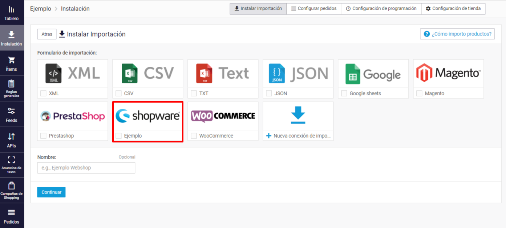Click the Atras back button
This screenshot has width=506, height=228.
[x=47, y=34]
